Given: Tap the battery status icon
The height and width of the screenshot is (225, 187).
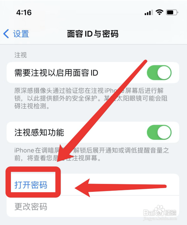Looking at the screenshot, I should pyautogui.click(x=172, y=12).
